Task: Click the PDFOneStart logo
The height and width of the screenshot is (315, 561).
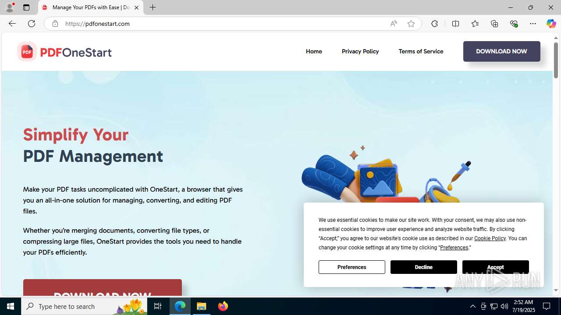Action: point(64,52)
